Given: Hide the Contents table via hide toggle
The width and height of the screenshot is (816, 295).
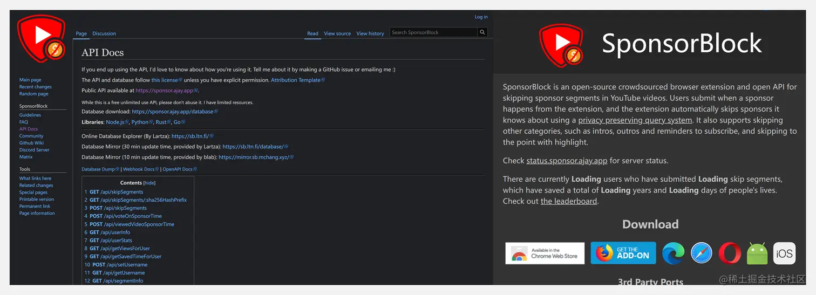Looking at the screenshot, I should [149, 183].
